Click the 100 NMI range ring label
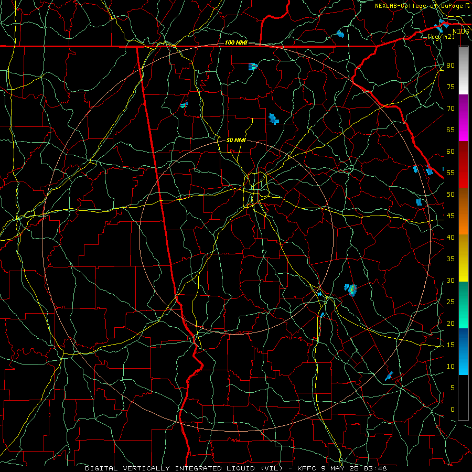472x472 pixels. tap(236, 42)
